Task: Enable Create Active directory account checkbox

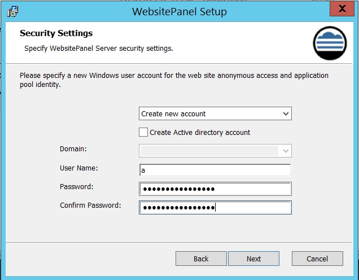Action: tap(143, 132)
